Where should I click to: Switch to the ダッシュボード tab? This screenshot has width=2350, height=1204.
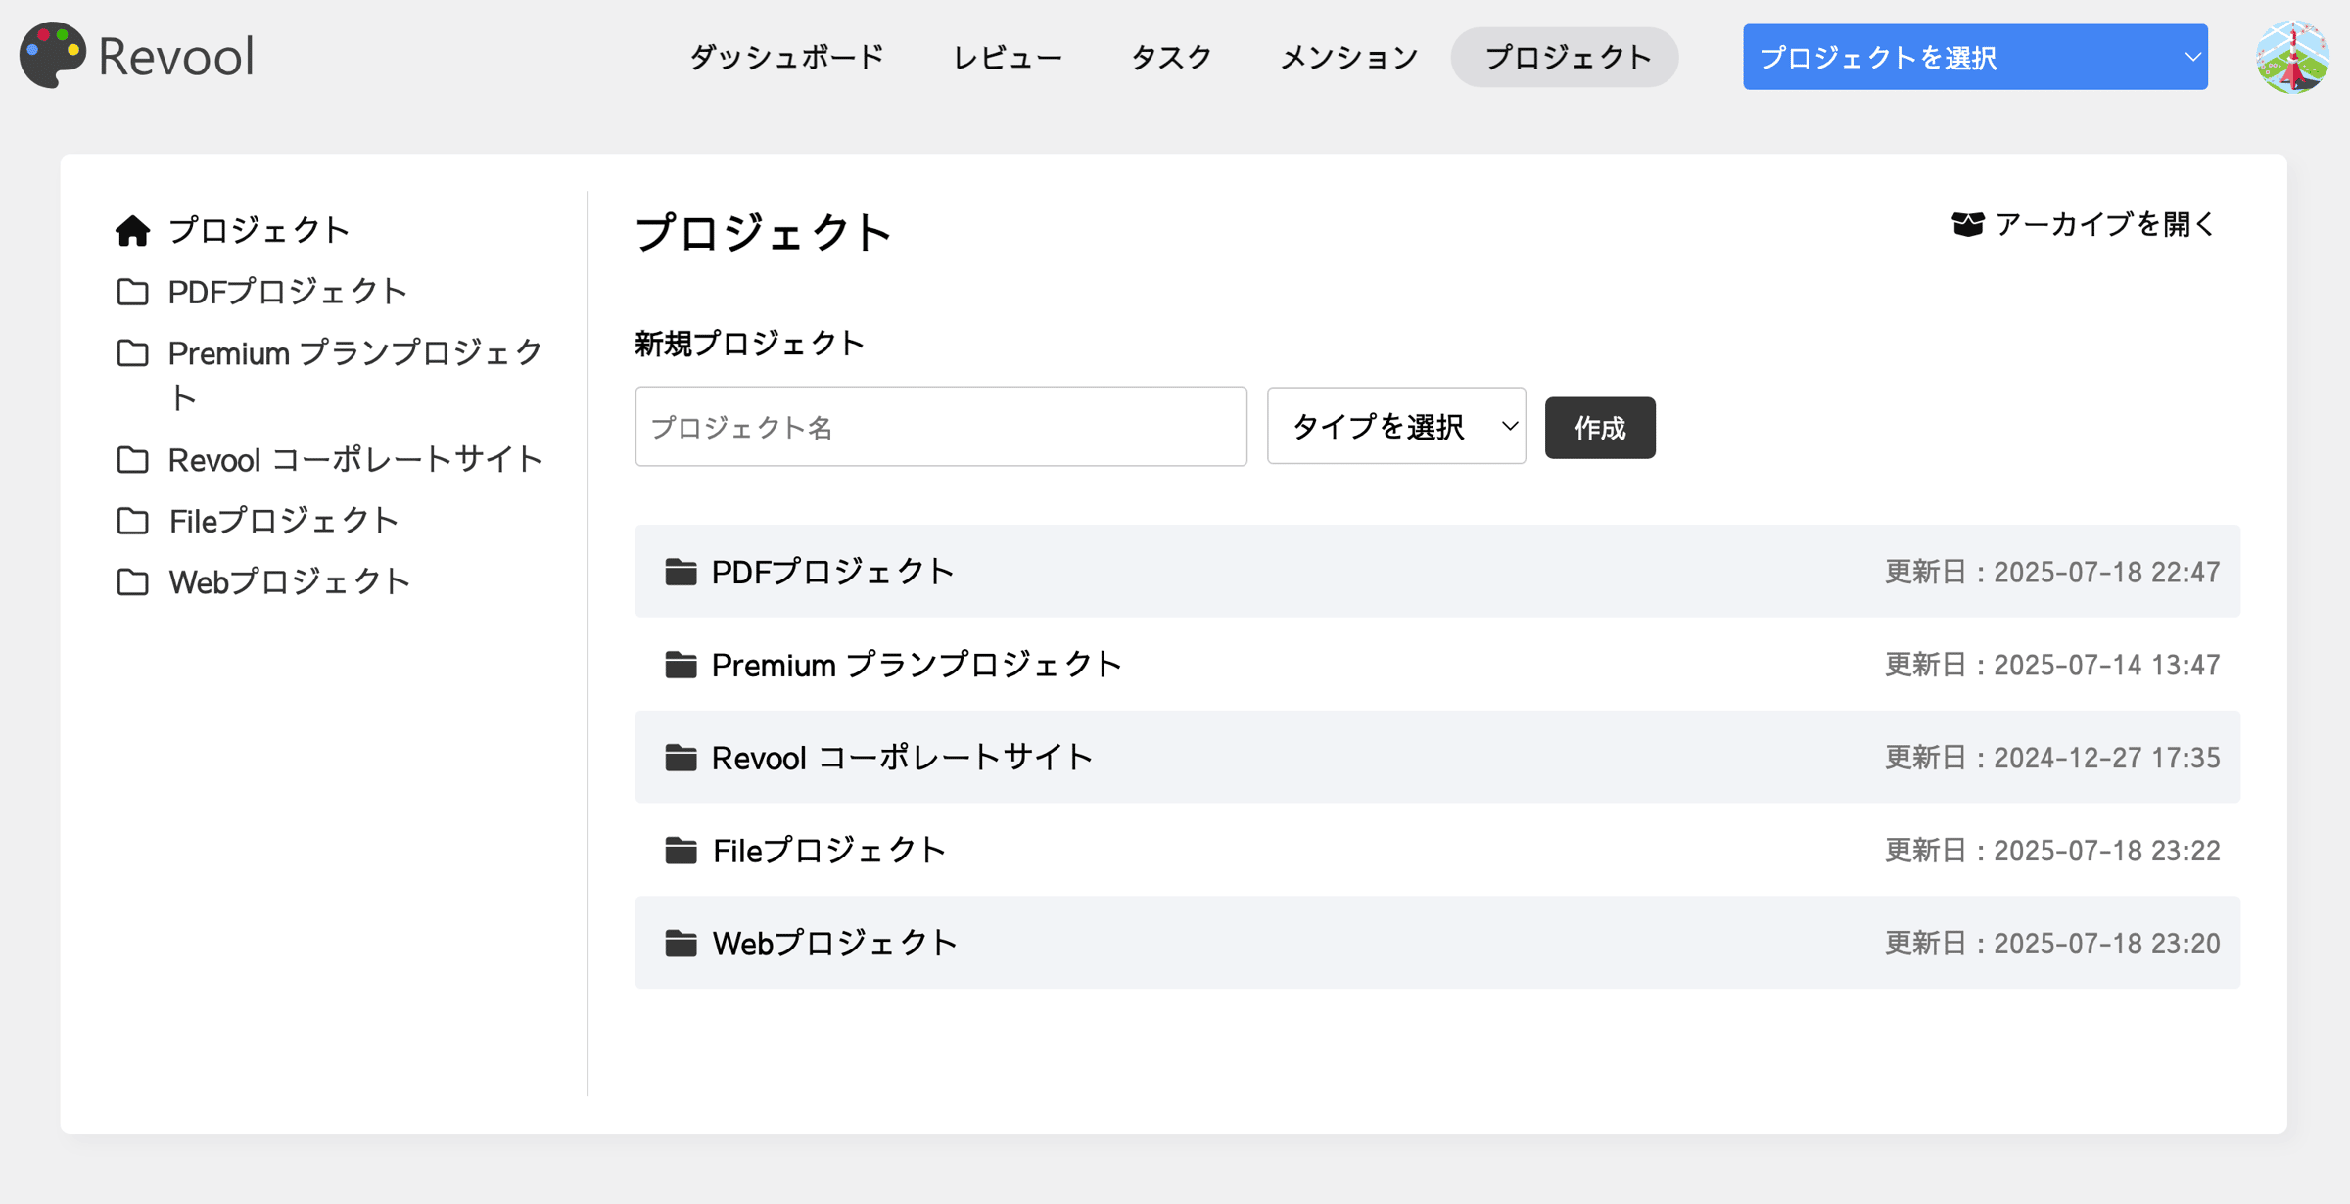tap(786, 57)
